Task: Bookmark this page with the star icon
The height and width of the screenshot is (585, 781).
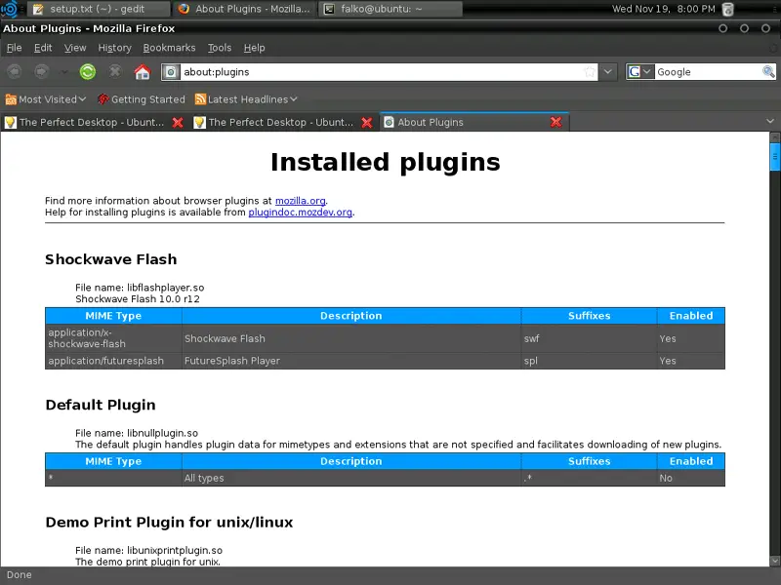Action: coord(590,72)
